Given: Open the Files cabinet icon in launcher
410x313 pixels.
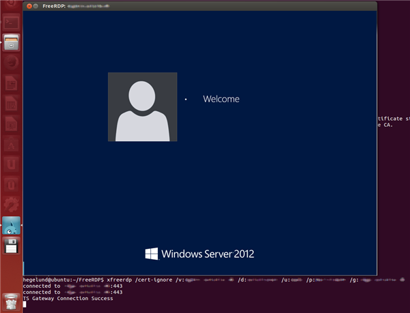Looking at the screenshot, I should point(11,42).
